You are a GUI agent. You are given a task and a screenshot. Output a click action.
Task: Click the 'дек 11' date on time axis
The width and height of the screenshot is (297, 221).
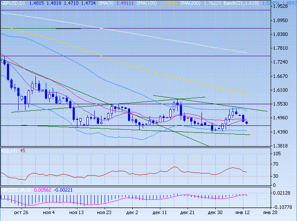click(x=160, y=213)
